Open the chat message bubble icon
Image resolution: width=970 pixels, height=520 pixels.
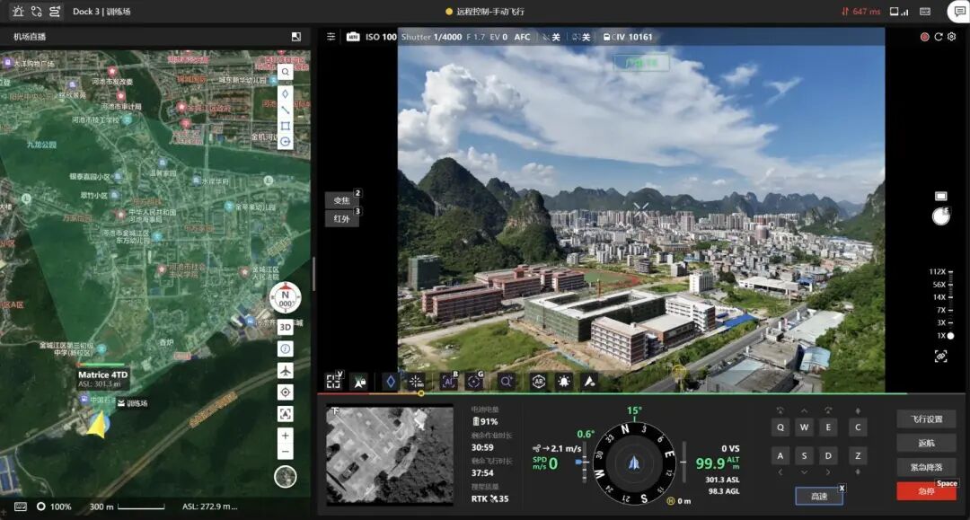point(957,12)
